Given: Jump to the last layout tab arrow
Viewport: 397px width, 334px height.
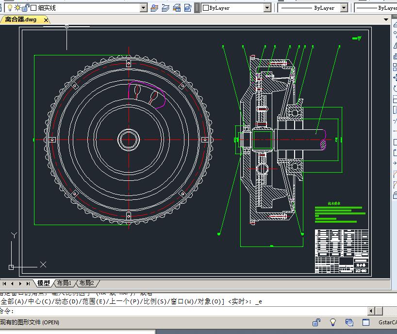Looking at the screenshot, I should click(28, 283).
